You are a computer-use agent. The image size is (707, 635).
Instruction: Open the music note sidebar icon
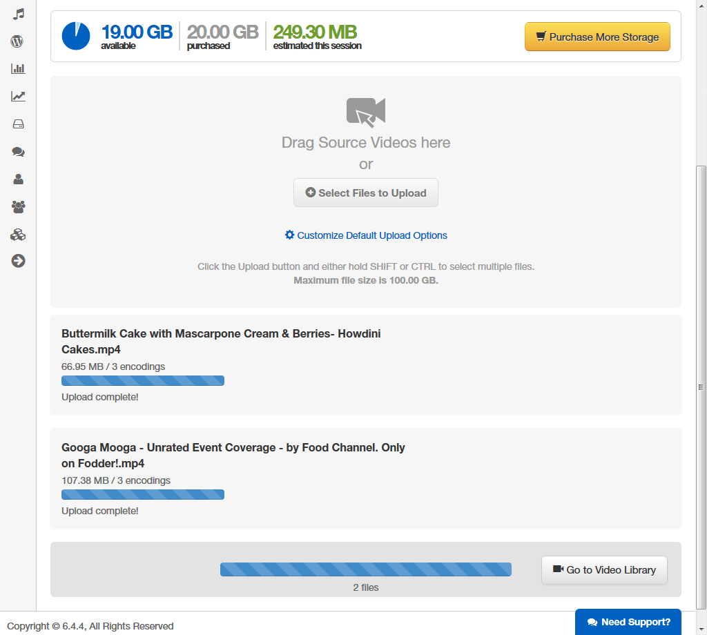pyautogui.click(x=19, y=14)
